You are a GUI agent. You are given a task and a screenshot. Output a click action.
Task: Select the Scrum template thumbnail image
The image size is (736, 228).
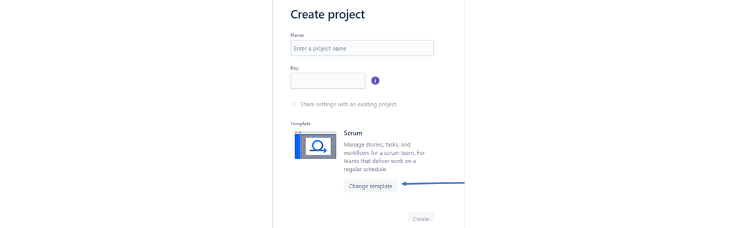click(x=315, y=145)
